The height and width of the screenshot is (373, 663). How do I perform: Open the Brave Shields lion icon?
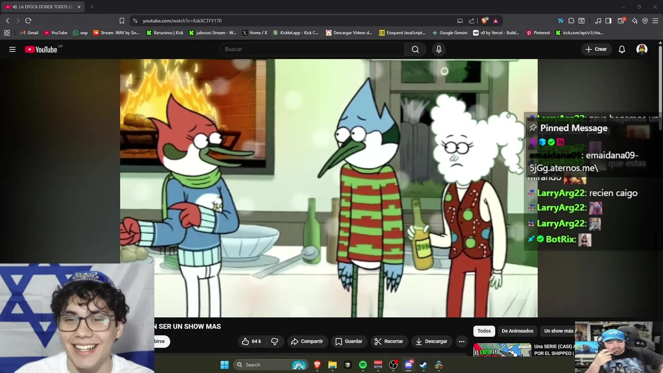(x=484, y=21)
